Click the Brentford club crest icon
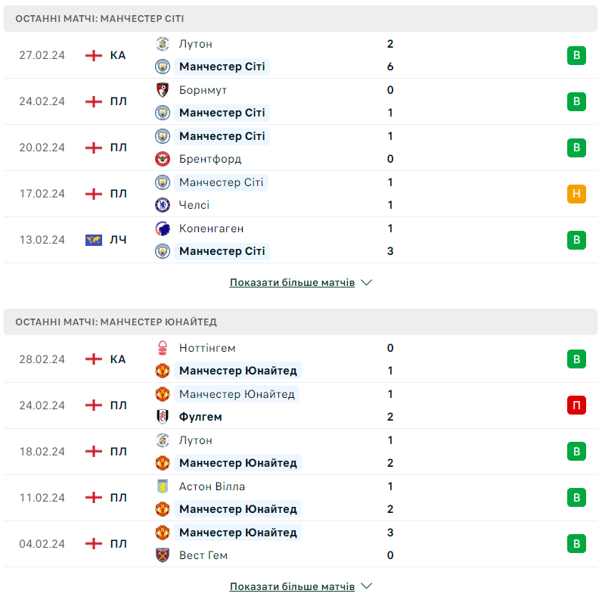 tap(163, 159)
